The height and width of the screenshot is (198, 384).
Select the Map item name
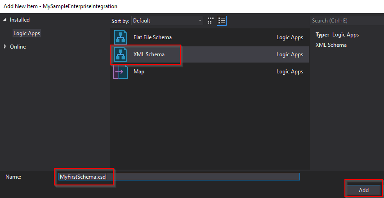tap(139, 72)
